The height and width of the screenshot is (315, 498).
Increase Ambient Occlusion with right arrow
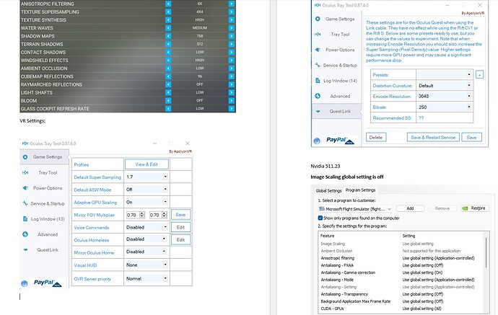point(231,68)
